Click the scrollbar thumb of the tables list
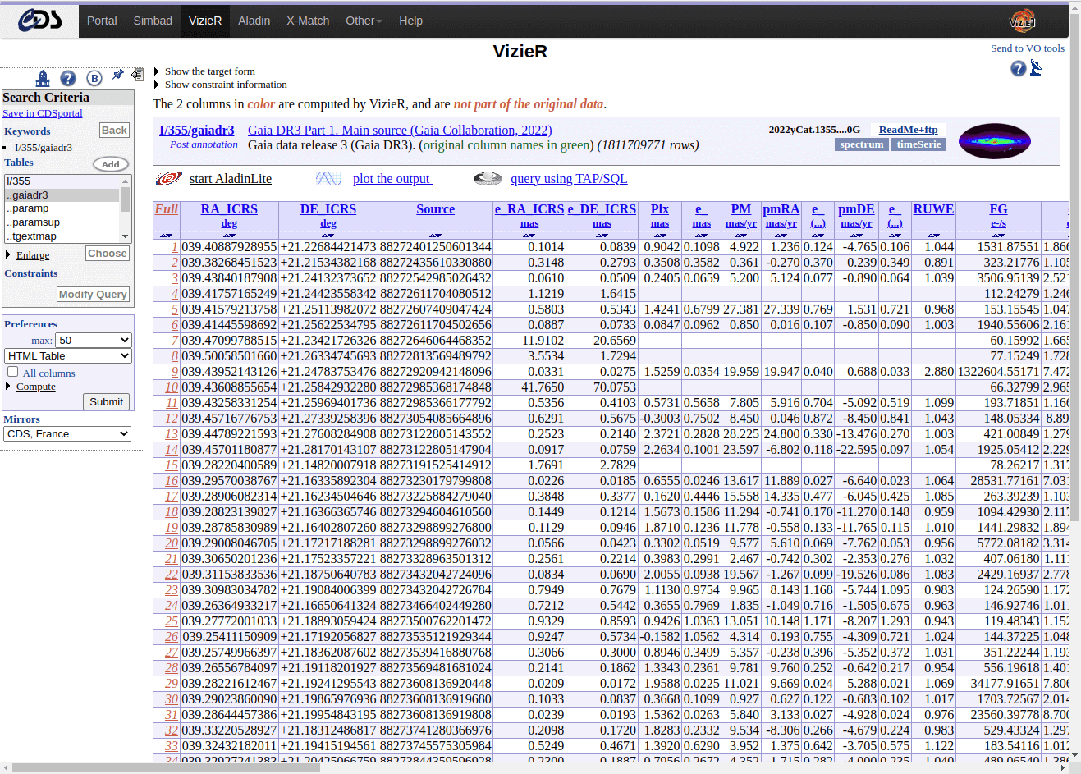This screenshot has height=774, width=1081. point(126,199)
